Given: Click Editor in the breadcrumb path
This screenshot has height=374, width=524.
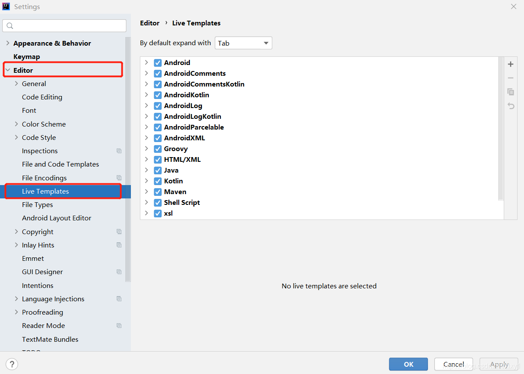Looking at the screenshot, I should (x=149, y=23).
